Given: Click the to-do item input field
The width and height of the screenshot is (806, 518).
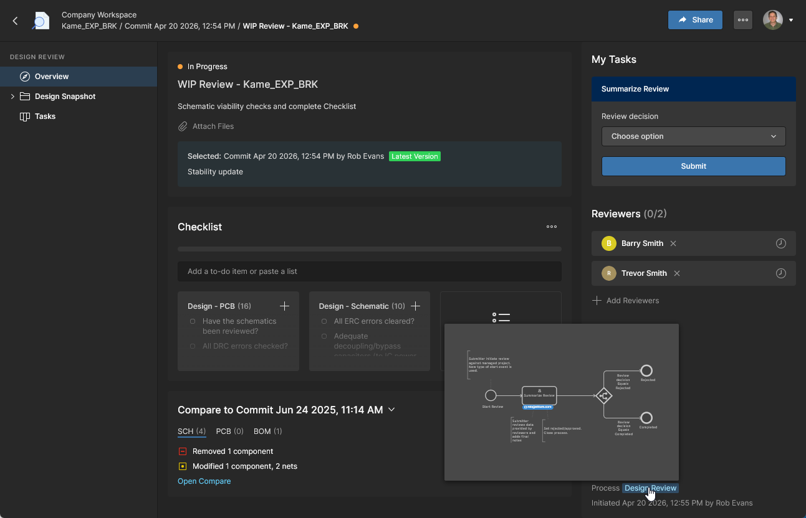Looking at the screenshot, I should [x=369, y=271].
